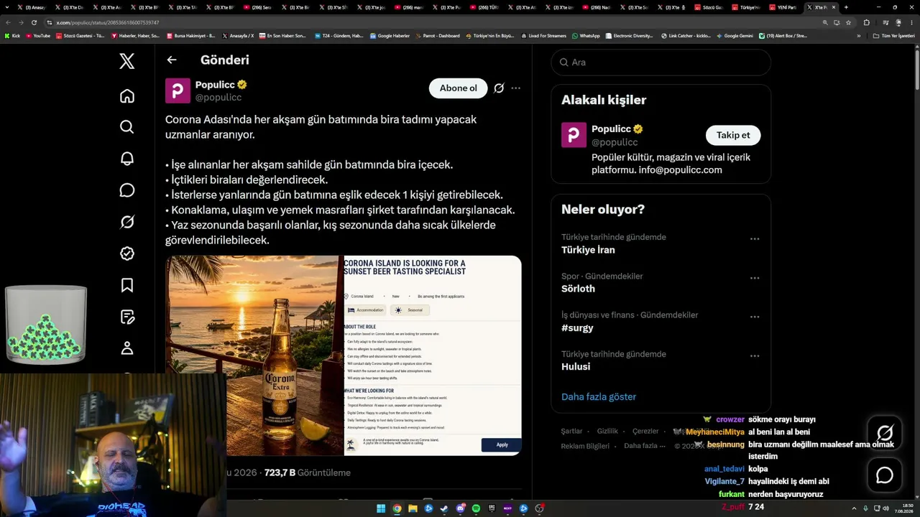Open Verified badge icon in sidebar
The width and height of the screenshot is (920, 517).
click(127, 253)
